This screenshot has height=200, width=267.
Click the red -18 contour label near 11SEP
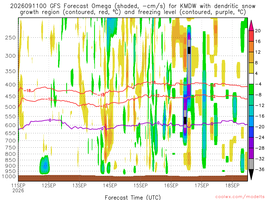coord(27,91)
